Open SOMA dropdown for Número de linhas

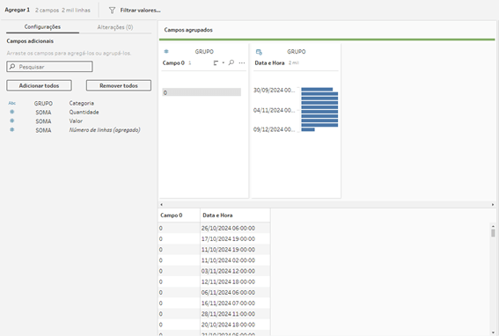tap(43, 130)
